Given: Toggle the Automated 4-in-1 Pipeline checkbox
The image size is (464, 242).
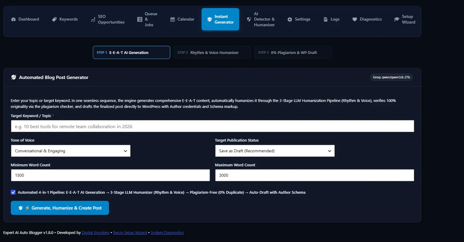Looking at the screenshot, I should (x=13, y=192).
